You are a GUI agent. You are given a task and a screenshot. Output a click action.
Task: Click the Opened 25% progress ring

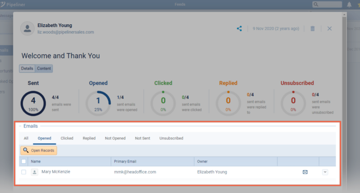coord(98,103)
